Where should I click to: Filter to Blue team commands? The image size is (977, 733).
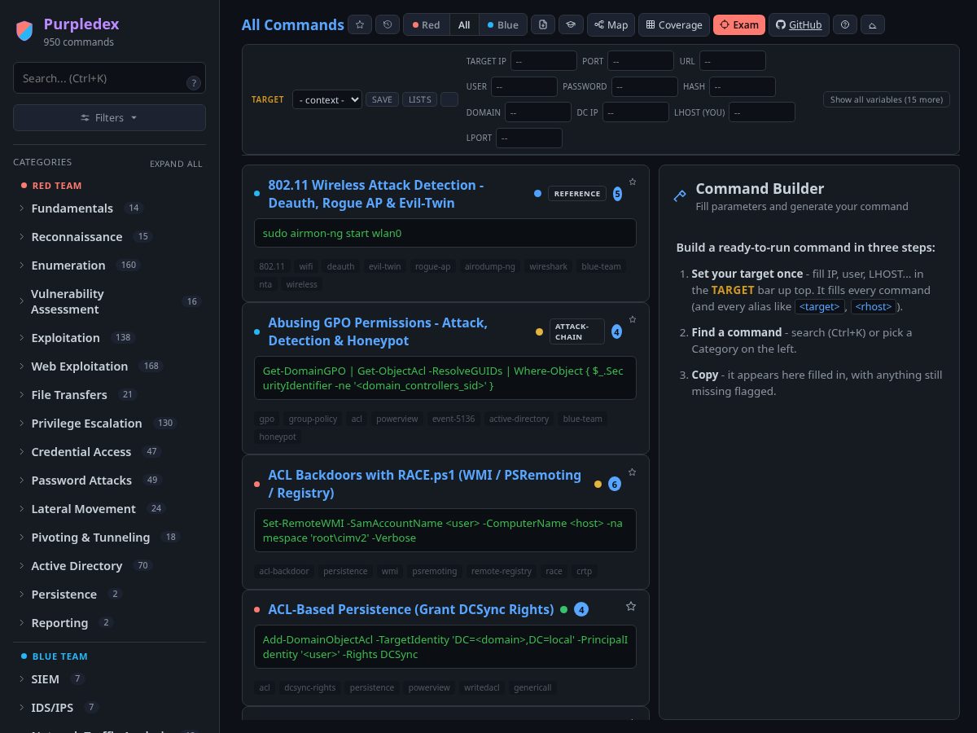[x=503, y=24]
